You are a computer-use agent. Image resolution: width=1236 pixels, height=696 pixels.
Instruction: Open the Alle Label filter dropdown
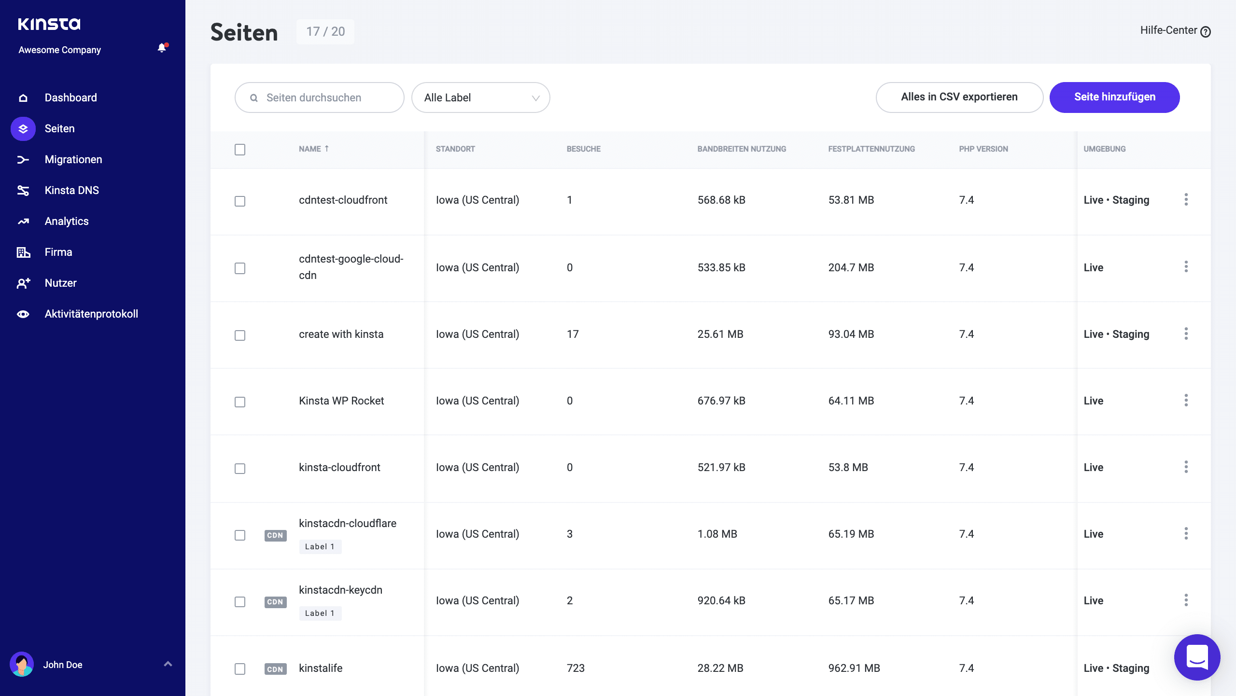[480, 97]
